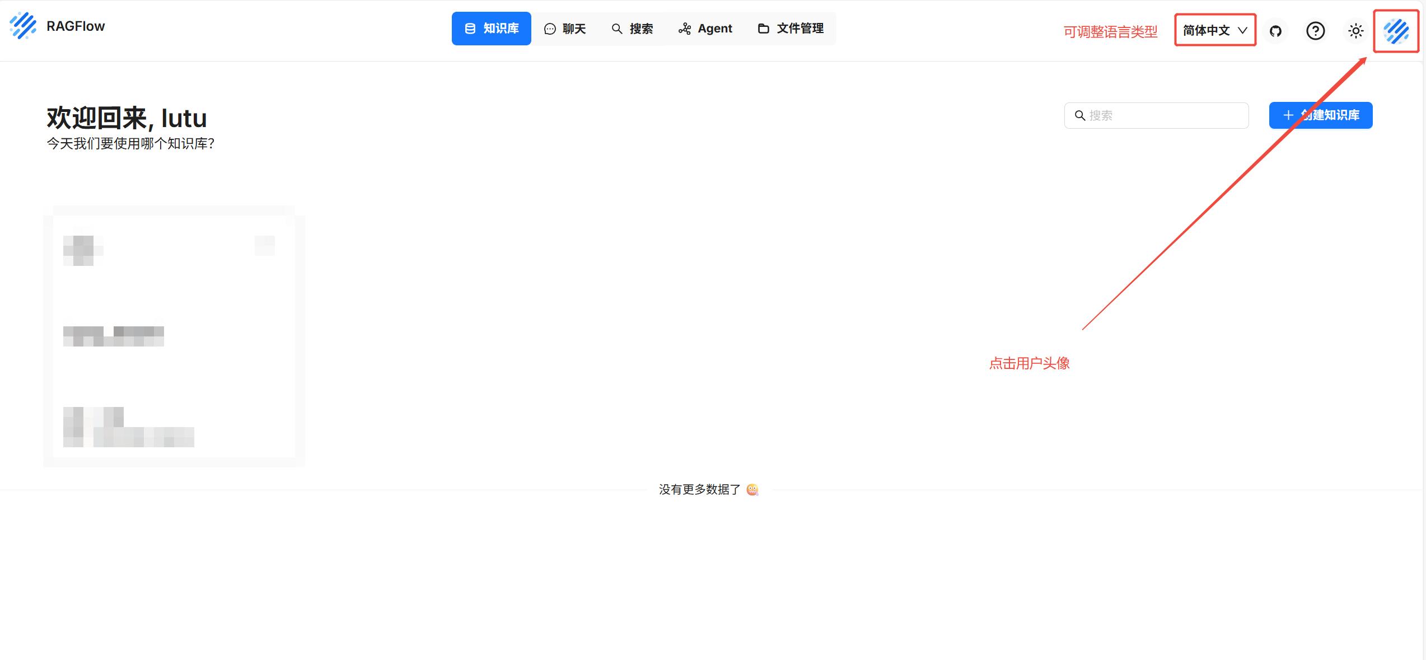Open 文件管理 via its folder icon
1426x660 pixels.
[763, 29]
